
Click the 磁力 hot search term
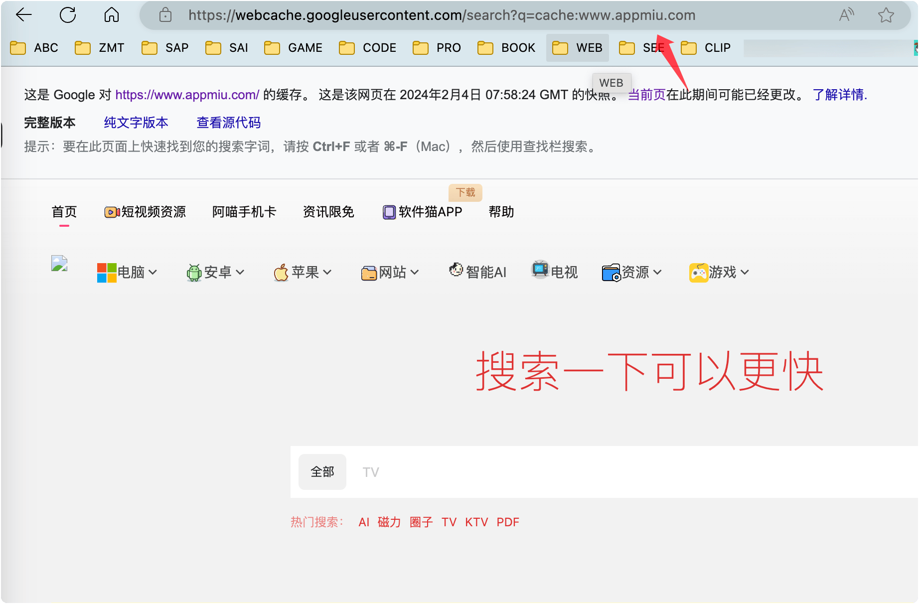click(389, 522)
